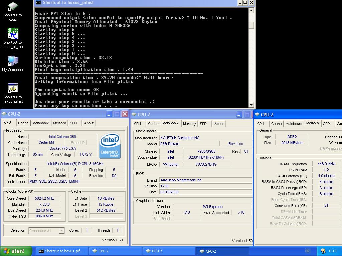Maximize the hexus_pifast console window

coord(245,3)
